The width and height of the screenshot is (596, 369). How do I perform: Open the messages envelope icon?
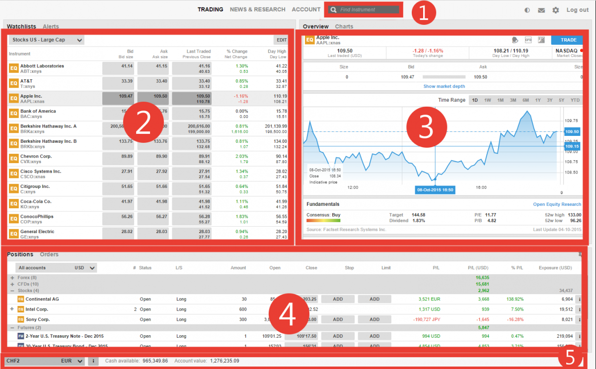541,10
